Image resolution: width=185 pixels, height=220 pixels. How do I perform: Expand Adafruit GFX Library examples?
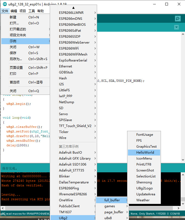[x=73, y=158]
